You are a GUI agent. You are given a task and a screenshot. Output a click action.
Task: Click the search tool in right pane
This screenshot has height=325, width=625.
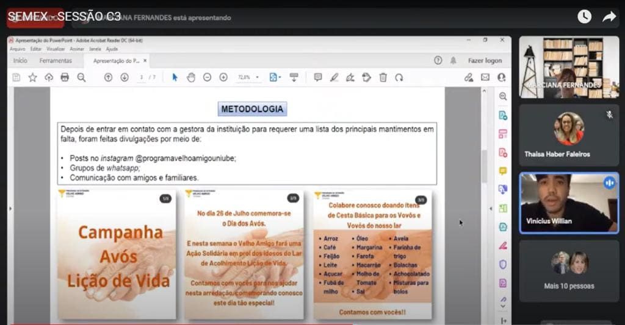[x=503, y=97]
